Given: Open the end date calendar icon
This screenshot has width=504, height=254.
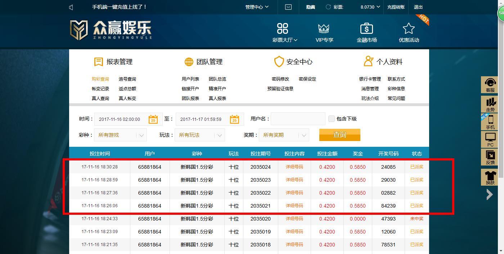Looking at the screenshot, I should [234, 119].
